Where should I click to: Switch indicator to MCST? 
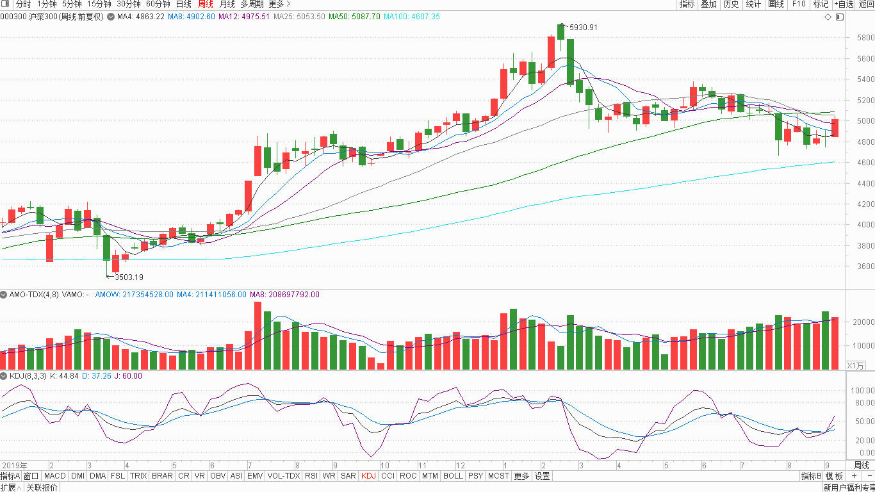coord(498,476)
